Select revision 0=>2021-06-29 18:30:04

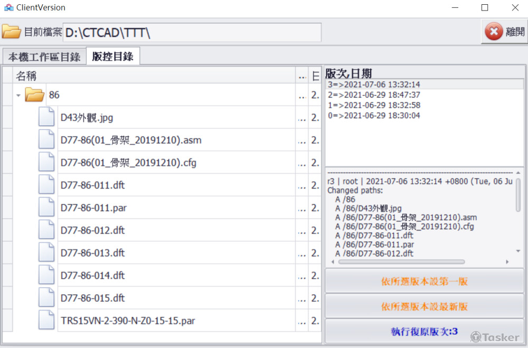(x=374, y=116)
